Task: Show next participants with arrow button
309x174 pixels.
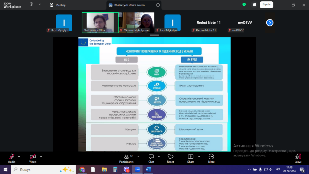Action: pyautogui.click(x=270, y=23)
